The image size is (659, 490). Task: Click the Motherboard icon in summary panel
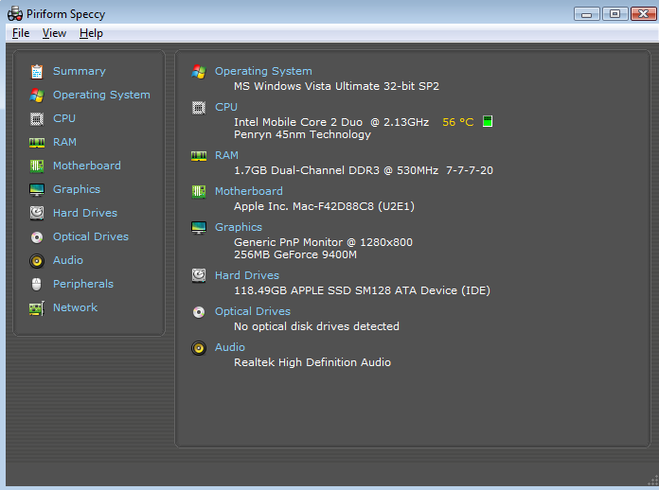tap(199, 192)
